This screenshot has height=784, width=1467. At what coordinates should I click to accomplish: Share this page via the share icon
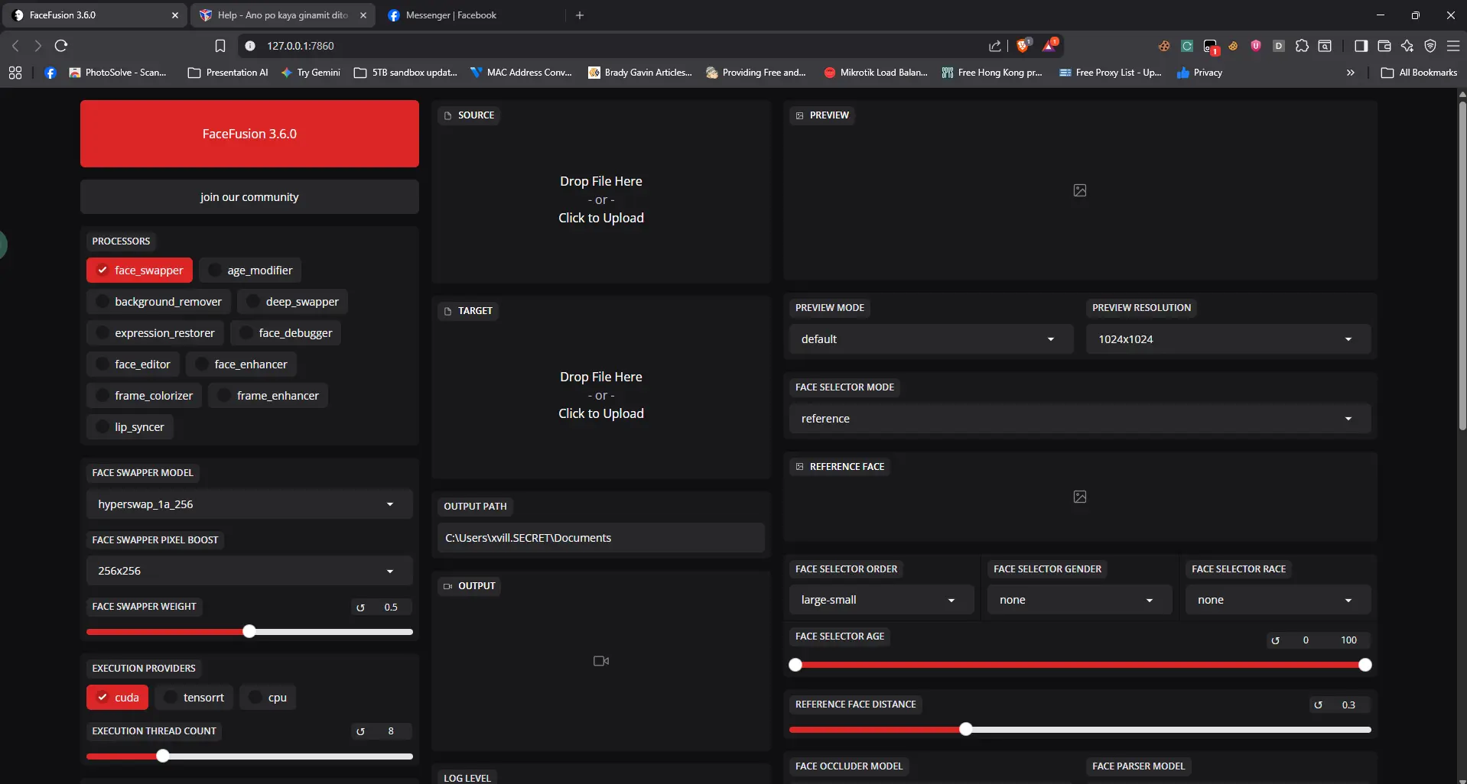(994, 46)
